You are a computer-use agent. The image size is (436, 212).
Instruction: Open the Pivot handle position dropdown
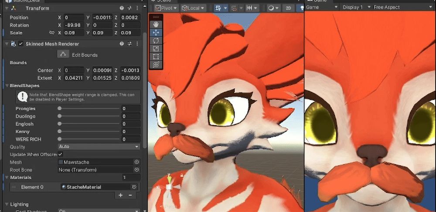click(166, 8)
